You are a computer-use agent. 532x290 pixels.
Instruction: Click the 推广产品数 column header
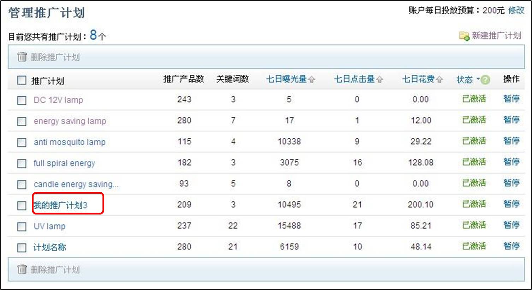tap(184, 79)
